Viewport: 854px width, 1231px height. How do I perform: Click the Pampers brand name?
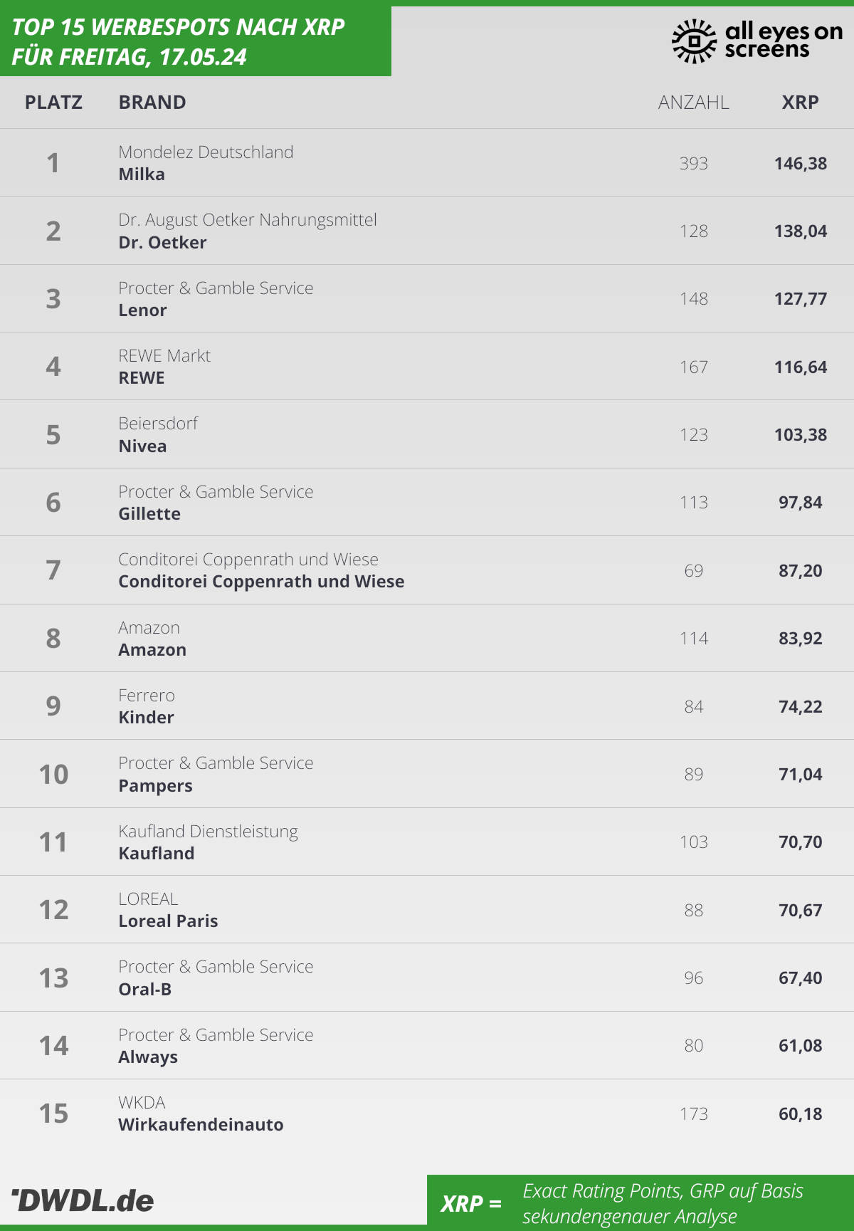click(x=155, y=786)
